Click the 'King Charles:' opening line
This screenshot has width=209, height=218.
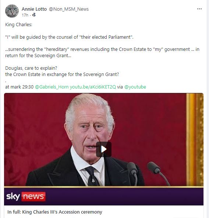point(19,25)
